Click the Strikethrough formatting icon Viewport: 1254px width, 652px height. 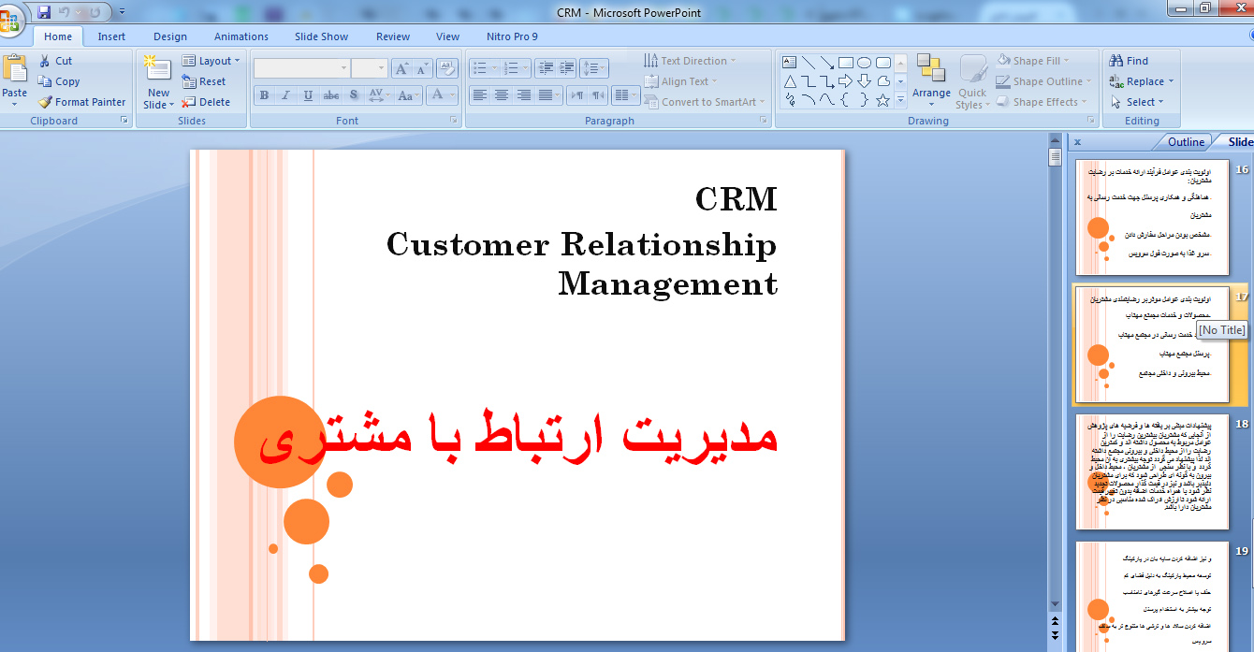[x=330, y=95]
